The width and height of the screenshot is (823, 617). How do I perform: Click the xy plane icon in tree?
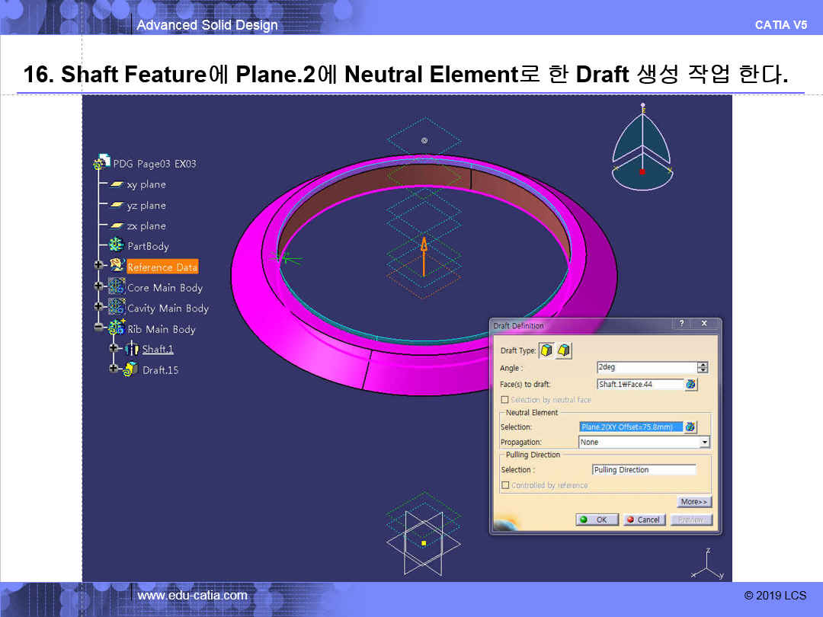pyautogui.click(x=117, y=184)
